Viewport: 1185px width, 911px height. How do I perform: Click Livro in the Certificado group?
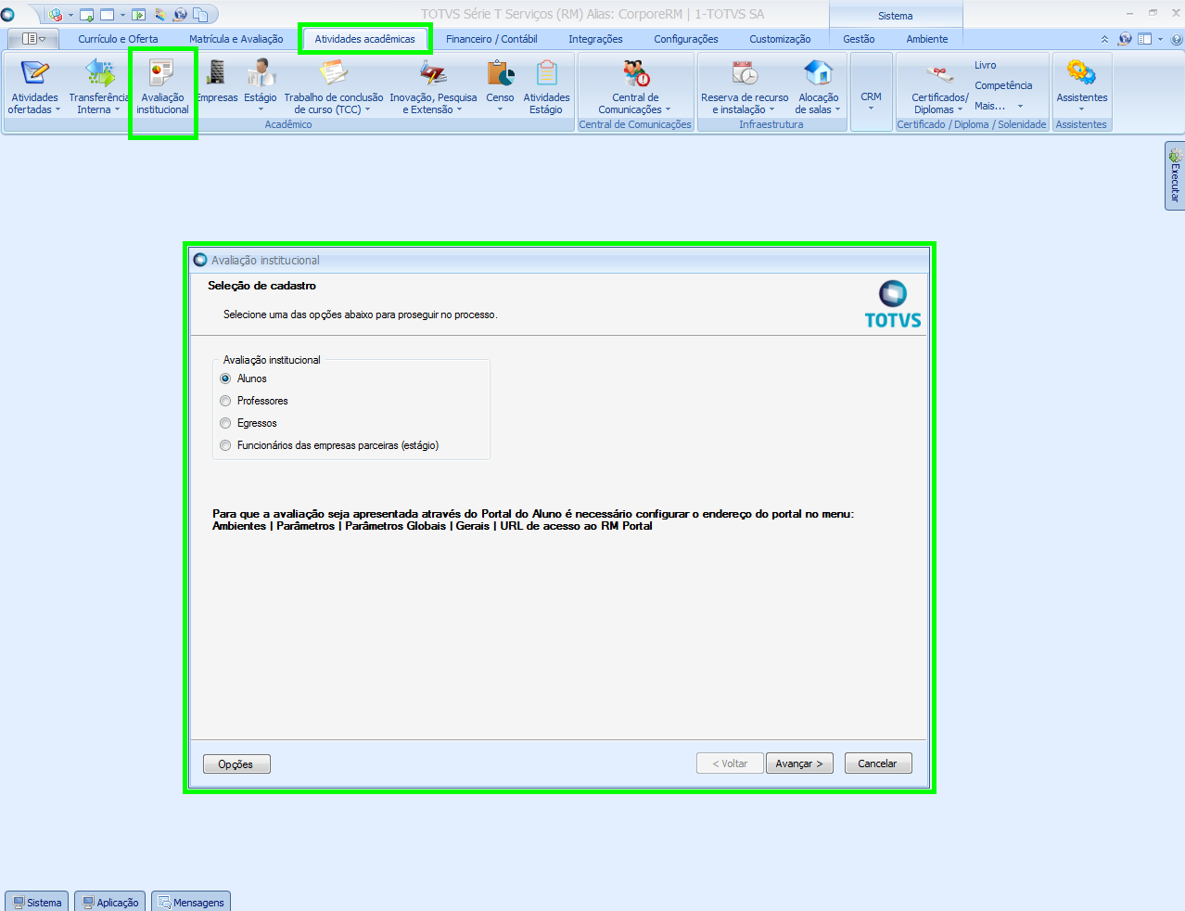click(986, 65)
